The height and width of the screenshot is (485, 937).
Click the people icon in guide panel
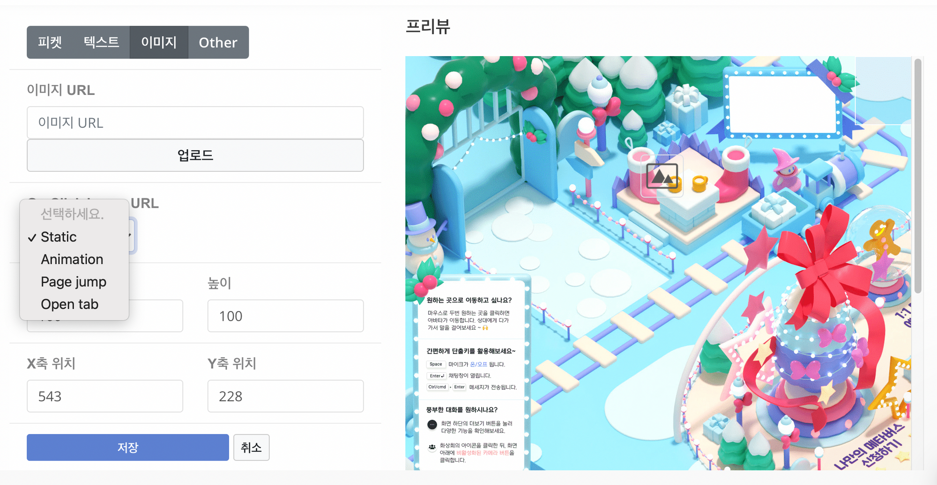tap(432, 448)
